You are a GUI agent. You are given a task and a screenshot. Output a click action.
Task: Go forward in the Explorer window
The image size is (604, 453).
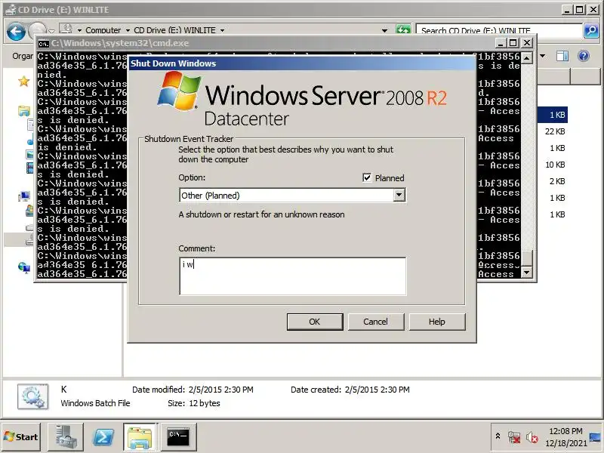pyautogui.click(x=37, y=32)
